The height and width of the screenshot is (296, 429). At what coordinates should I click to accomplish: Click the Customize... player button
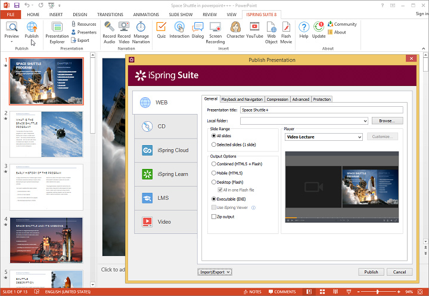[x=382, y=137]
